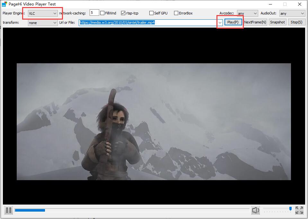Viewport: 308px width, 219px height.
Task: Click the volume slider handle
Action: 290,209
